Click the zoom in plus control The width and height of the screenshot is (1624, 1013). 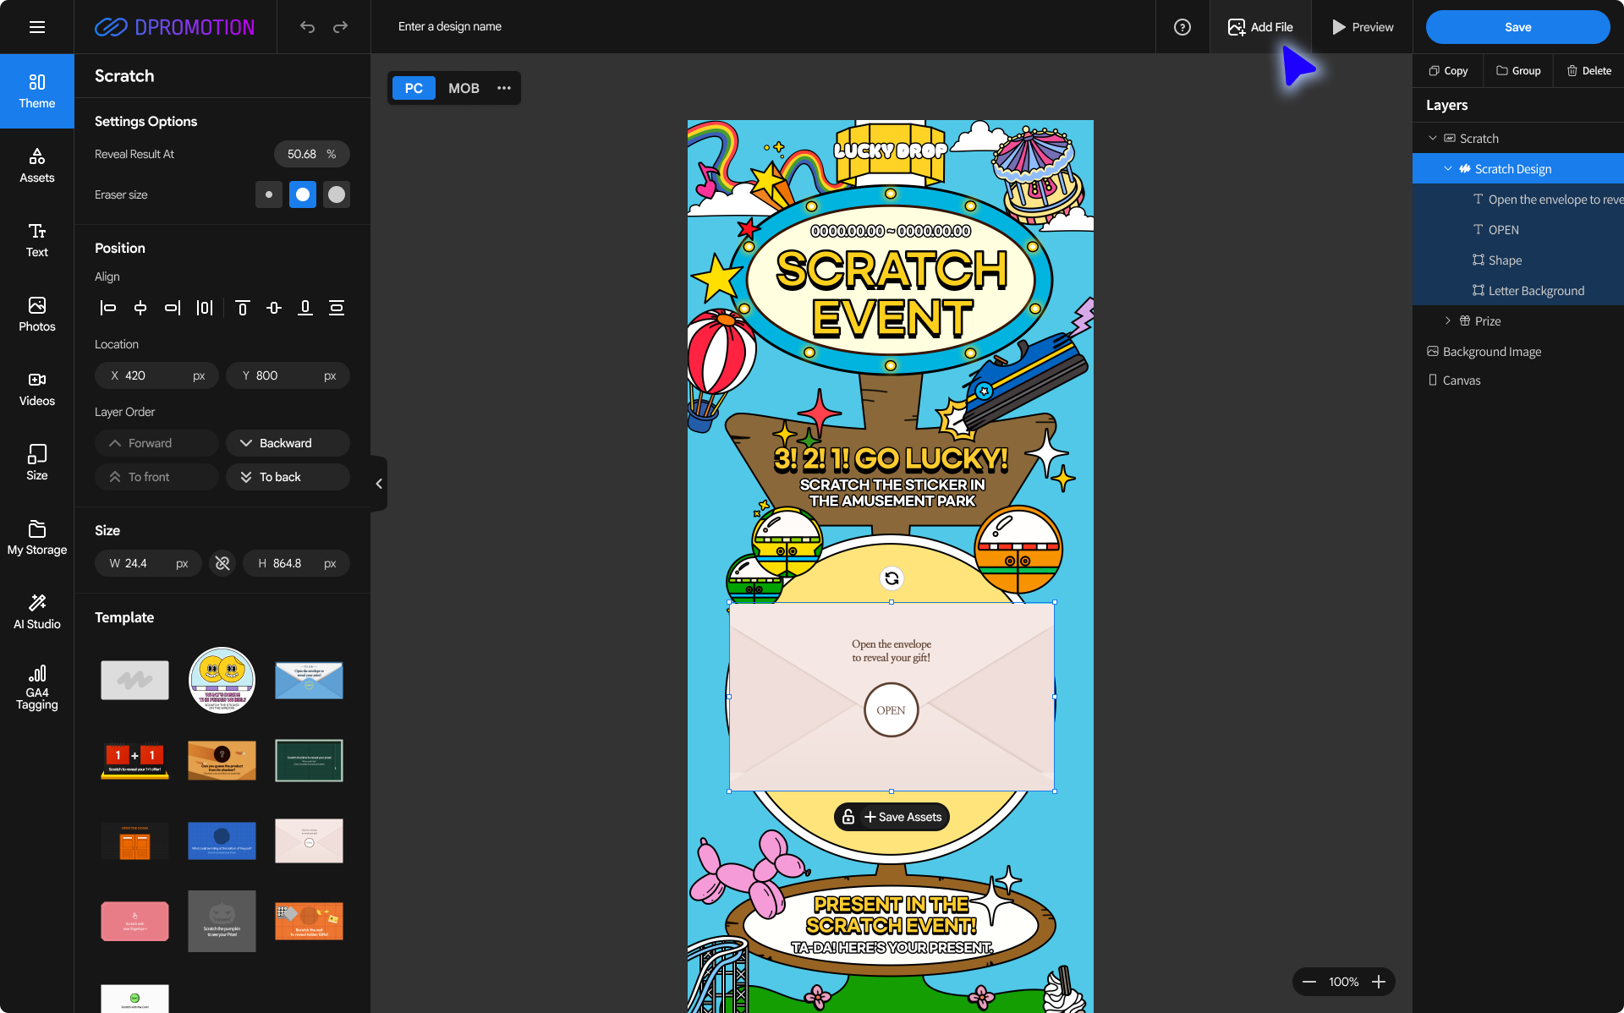point(1379,982)
